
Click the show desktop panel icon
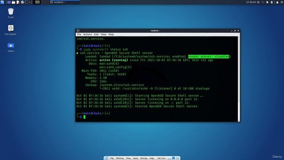[x=9, y=2]
